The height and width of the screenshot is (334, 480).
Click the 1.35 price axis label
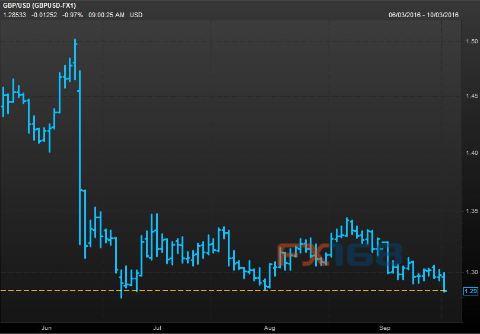click(x=472, y=211)
